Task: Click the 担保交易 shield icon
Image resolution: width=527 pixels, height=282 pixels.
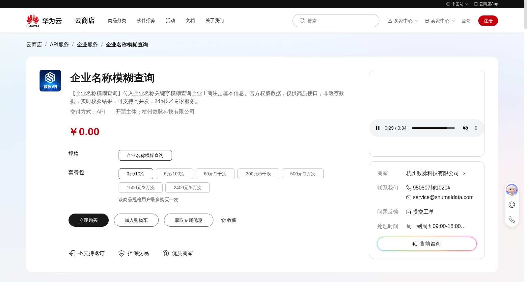Action: tap(122, 253)
